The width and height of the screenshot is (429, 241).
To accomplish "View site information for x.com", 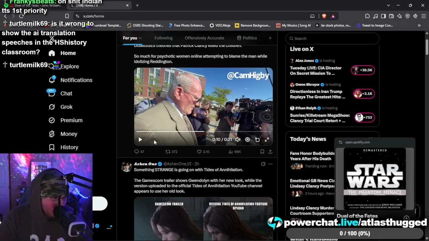I will 77,16.
